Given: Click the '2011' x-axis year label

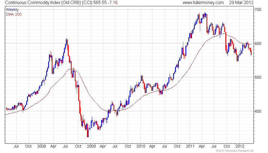Looking at the screenshot, I should tap(190, 146).
